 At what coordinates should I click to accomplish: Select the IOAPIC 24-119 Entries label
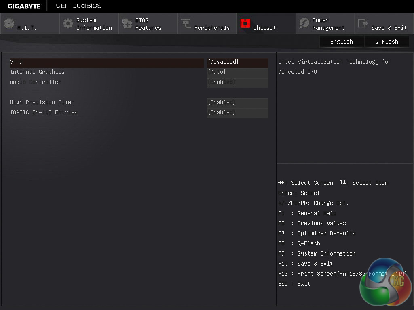tap(44, 112)
